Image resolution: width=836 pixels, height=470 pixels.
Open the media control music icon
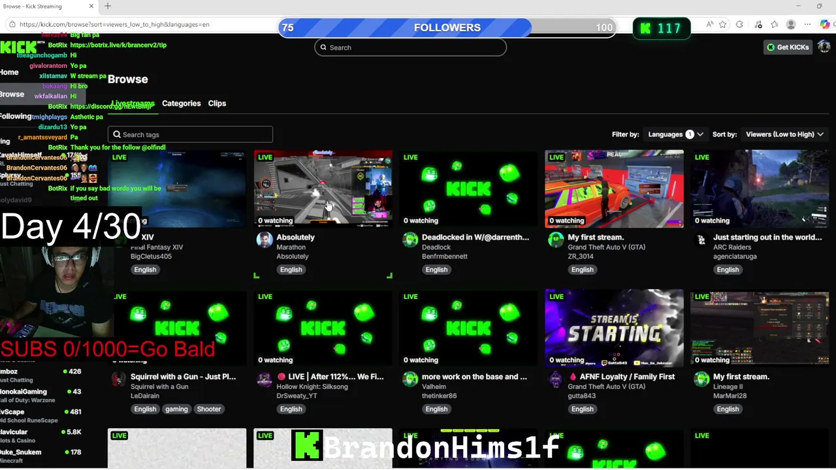click(758, 24)
